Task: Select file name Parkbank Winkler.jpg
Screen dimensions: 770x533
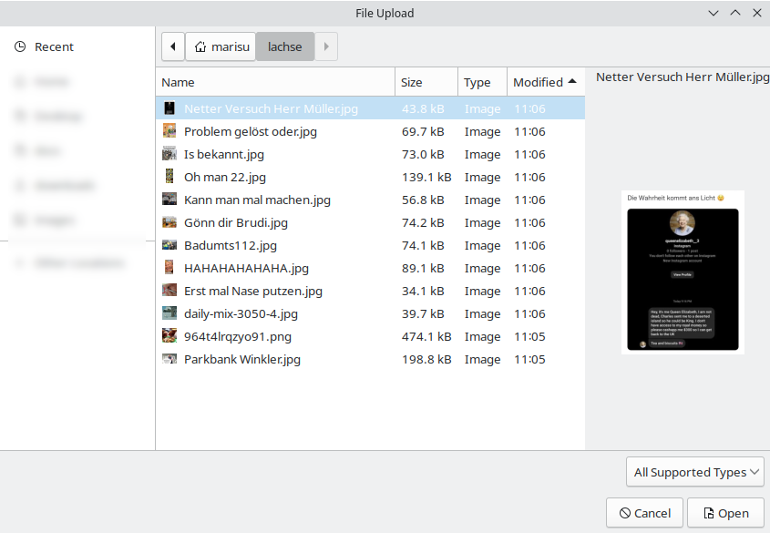Action: pos(242,359)
